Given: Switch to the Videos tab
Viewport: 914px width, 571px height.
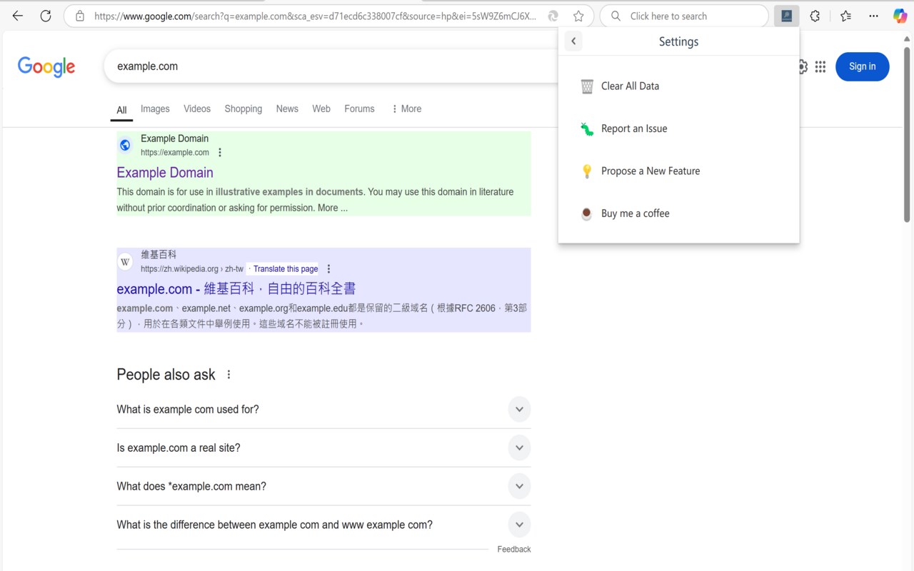Looking at the screenshot, I should 197,108.
